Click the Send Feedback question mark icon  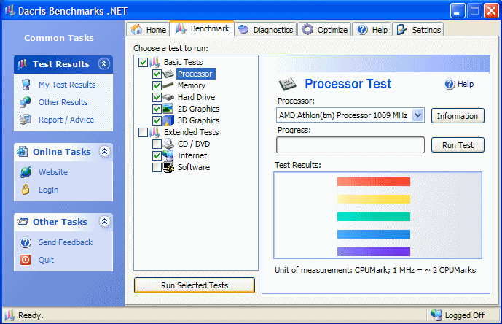tap(26, 242)
